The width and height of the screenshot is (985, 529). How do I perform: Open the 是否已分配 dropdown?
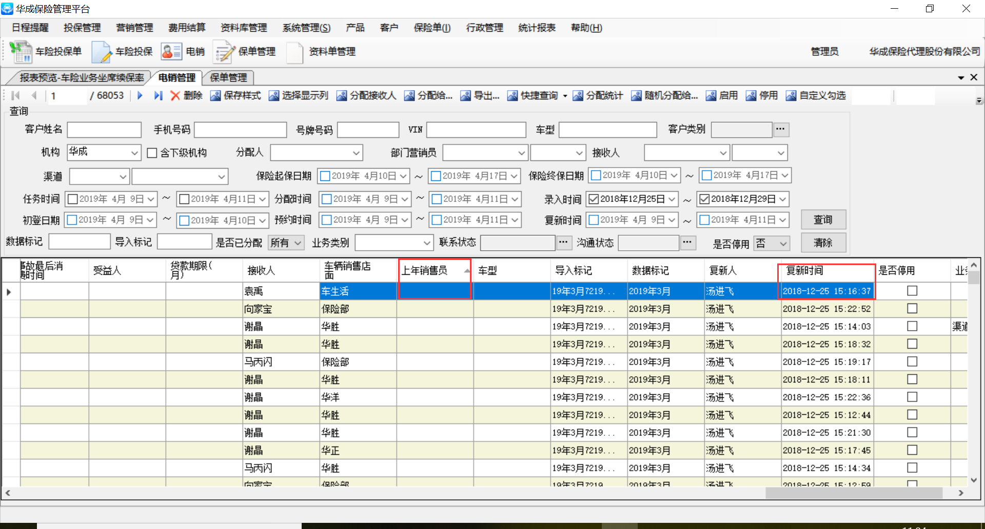(299, 242)
